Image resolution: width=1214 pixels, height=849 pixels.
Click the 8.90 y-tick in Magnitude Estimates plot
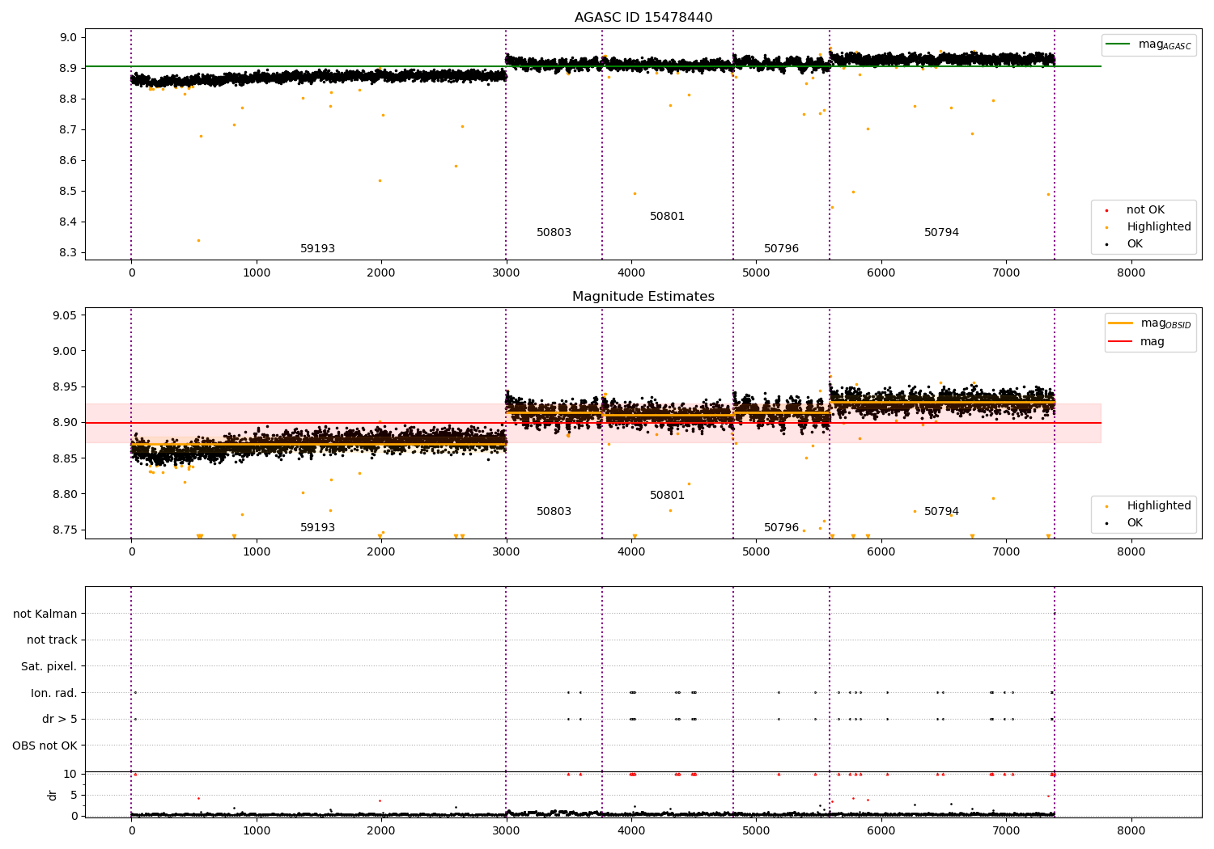click(66, 422)
